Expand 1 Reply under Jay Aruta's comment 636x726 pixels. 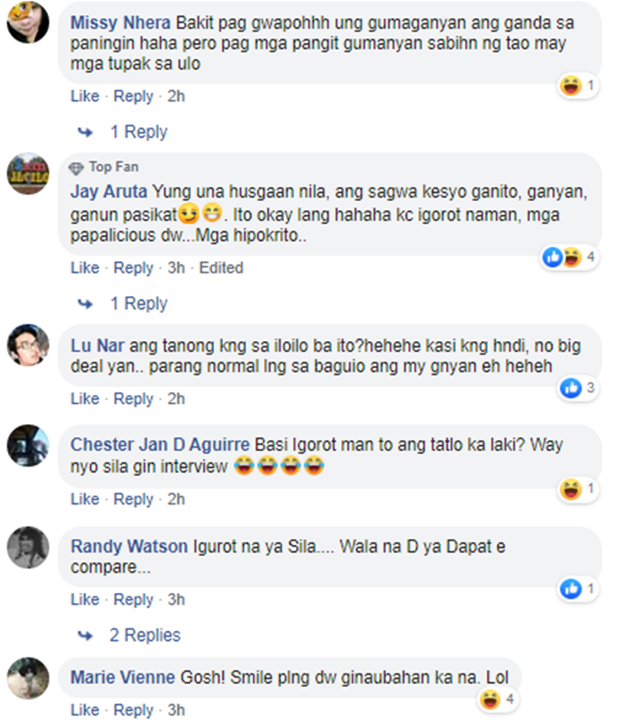[138, 304]
